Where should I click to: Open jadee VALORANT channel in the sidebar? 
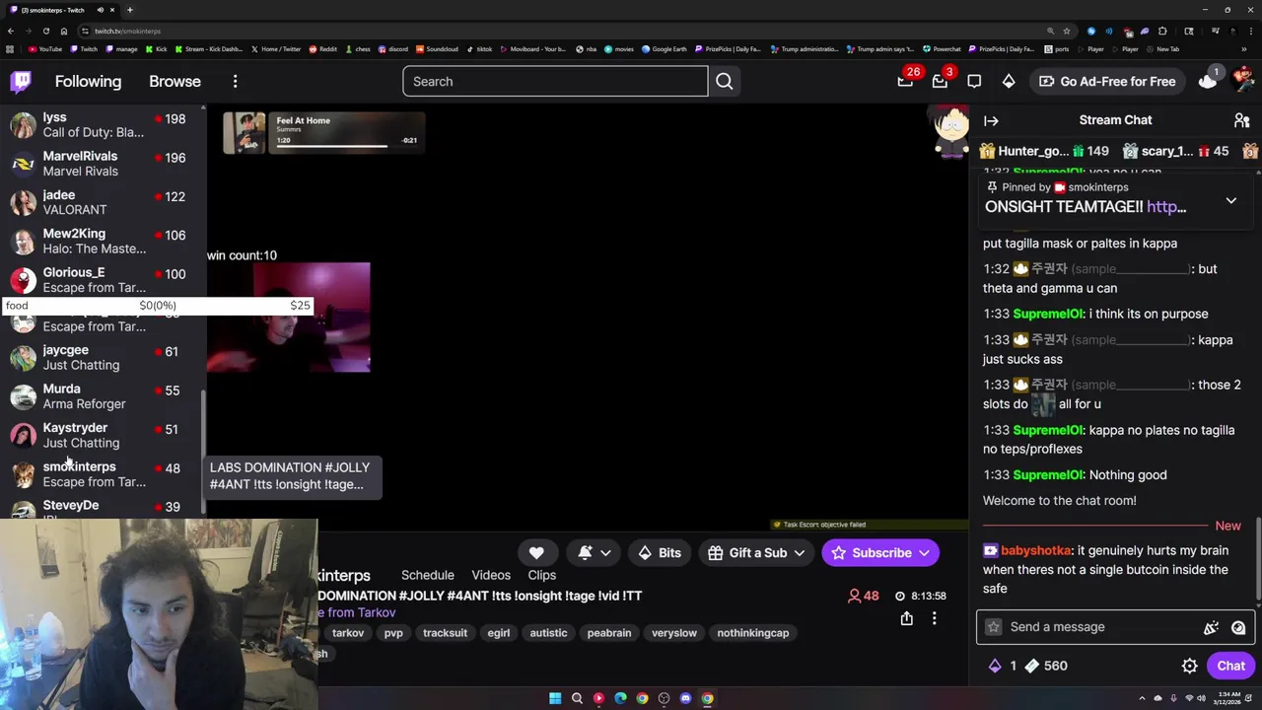pyautogui.click(x=103, y=202)
